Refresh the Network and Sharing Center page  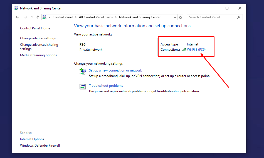point(181,17)
